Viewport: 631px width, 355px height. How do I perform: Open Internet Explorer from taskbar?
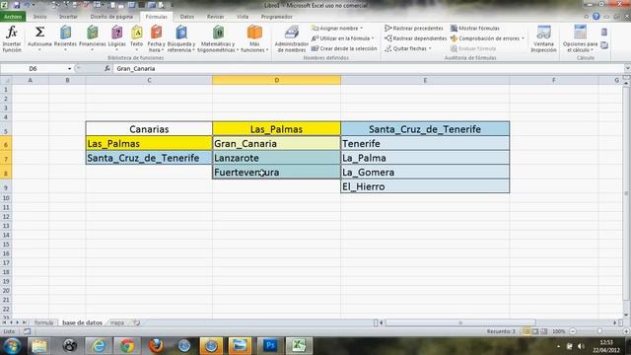[99, 346]
